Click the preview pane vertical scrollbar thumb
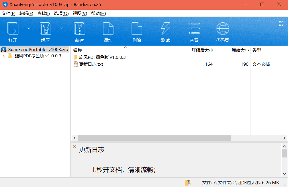288x187 pixels. tap(284, 153)
